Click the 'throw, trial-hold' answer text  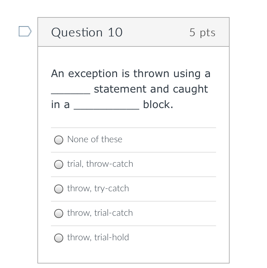point(98,237)
